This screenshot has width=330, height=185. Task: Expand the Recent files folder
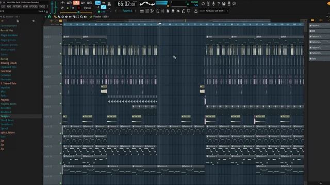pos(7,30)
